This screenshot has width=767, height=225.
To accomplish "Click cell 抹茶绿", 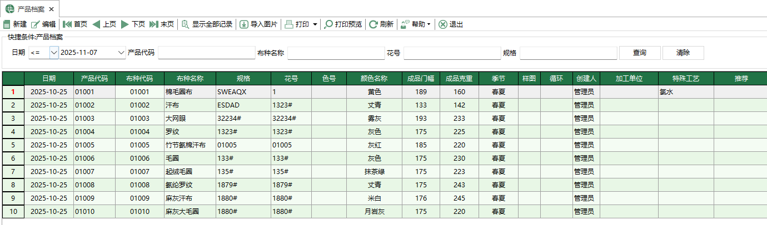I will [x=374, y=172].
